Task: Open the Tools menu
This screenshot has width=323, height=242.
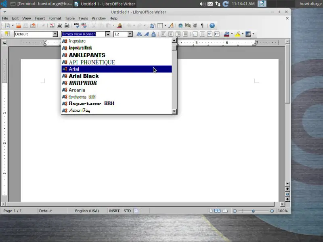Action: (83, 18)
